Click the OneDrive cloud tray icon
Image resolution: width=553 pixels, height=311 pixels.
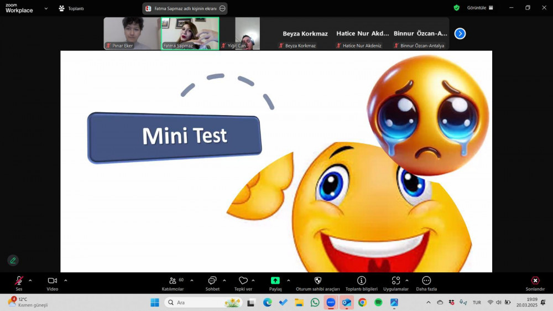[440, 303]
